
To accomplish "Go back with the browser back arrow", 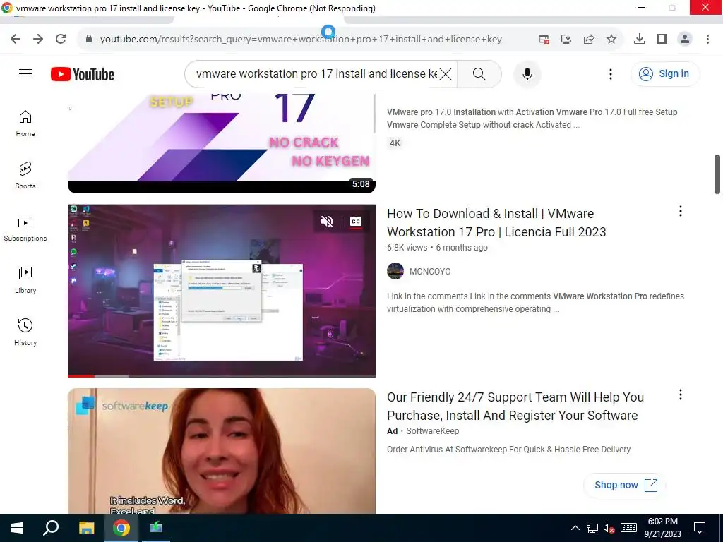I will click(16, 40).
